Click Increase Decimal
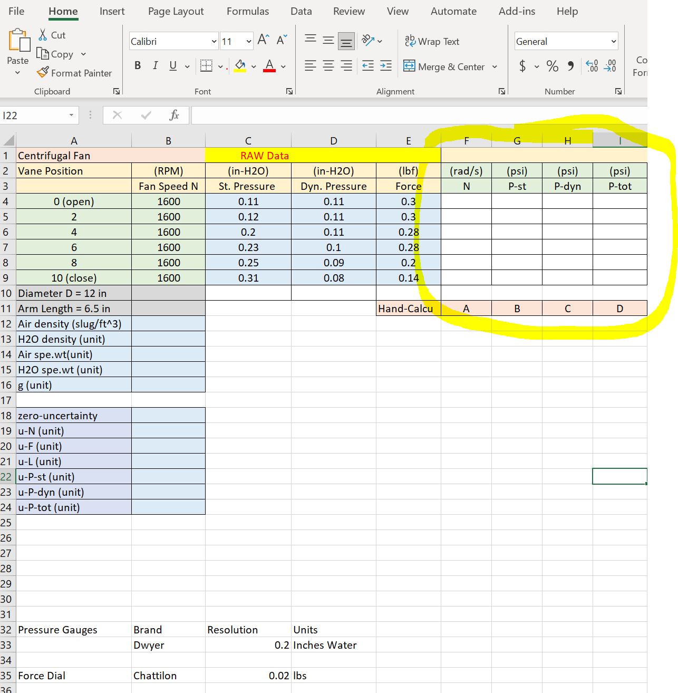Image resolution: width=678 pixels, height=693 pixels. 592,65
